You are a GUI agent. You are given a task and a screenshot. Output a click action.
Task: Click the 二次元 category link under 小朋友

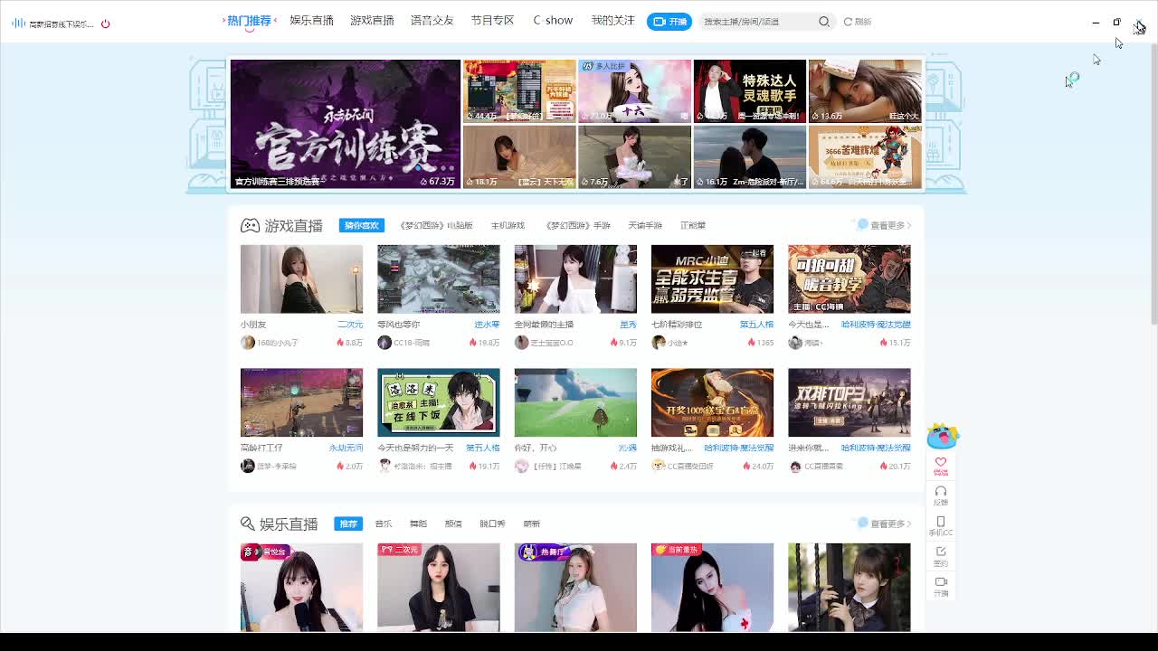tap(350, 325)
